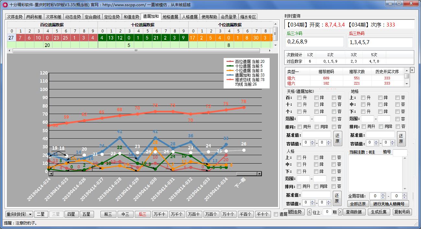
Task: Click the 千百个 position button
Action: coord(246,214)
